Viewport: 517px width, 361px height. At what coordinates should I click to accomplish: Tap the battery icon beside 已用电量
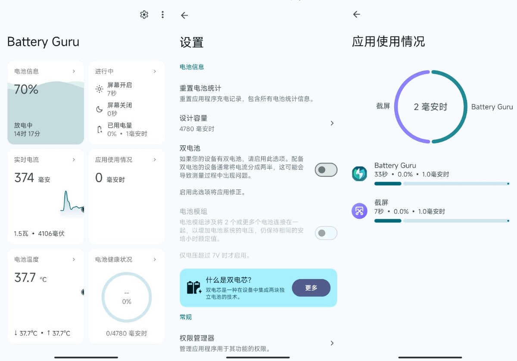(x=100, y=129)
